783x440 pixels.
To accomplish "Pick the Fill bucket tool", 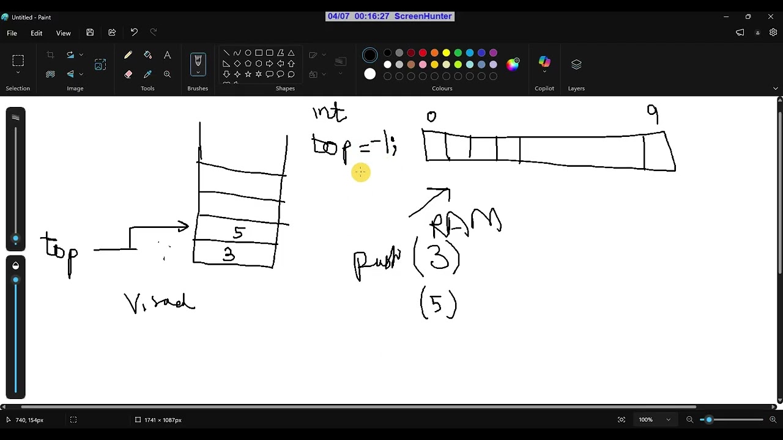I will pyautogui.click(x=147, y=55).
